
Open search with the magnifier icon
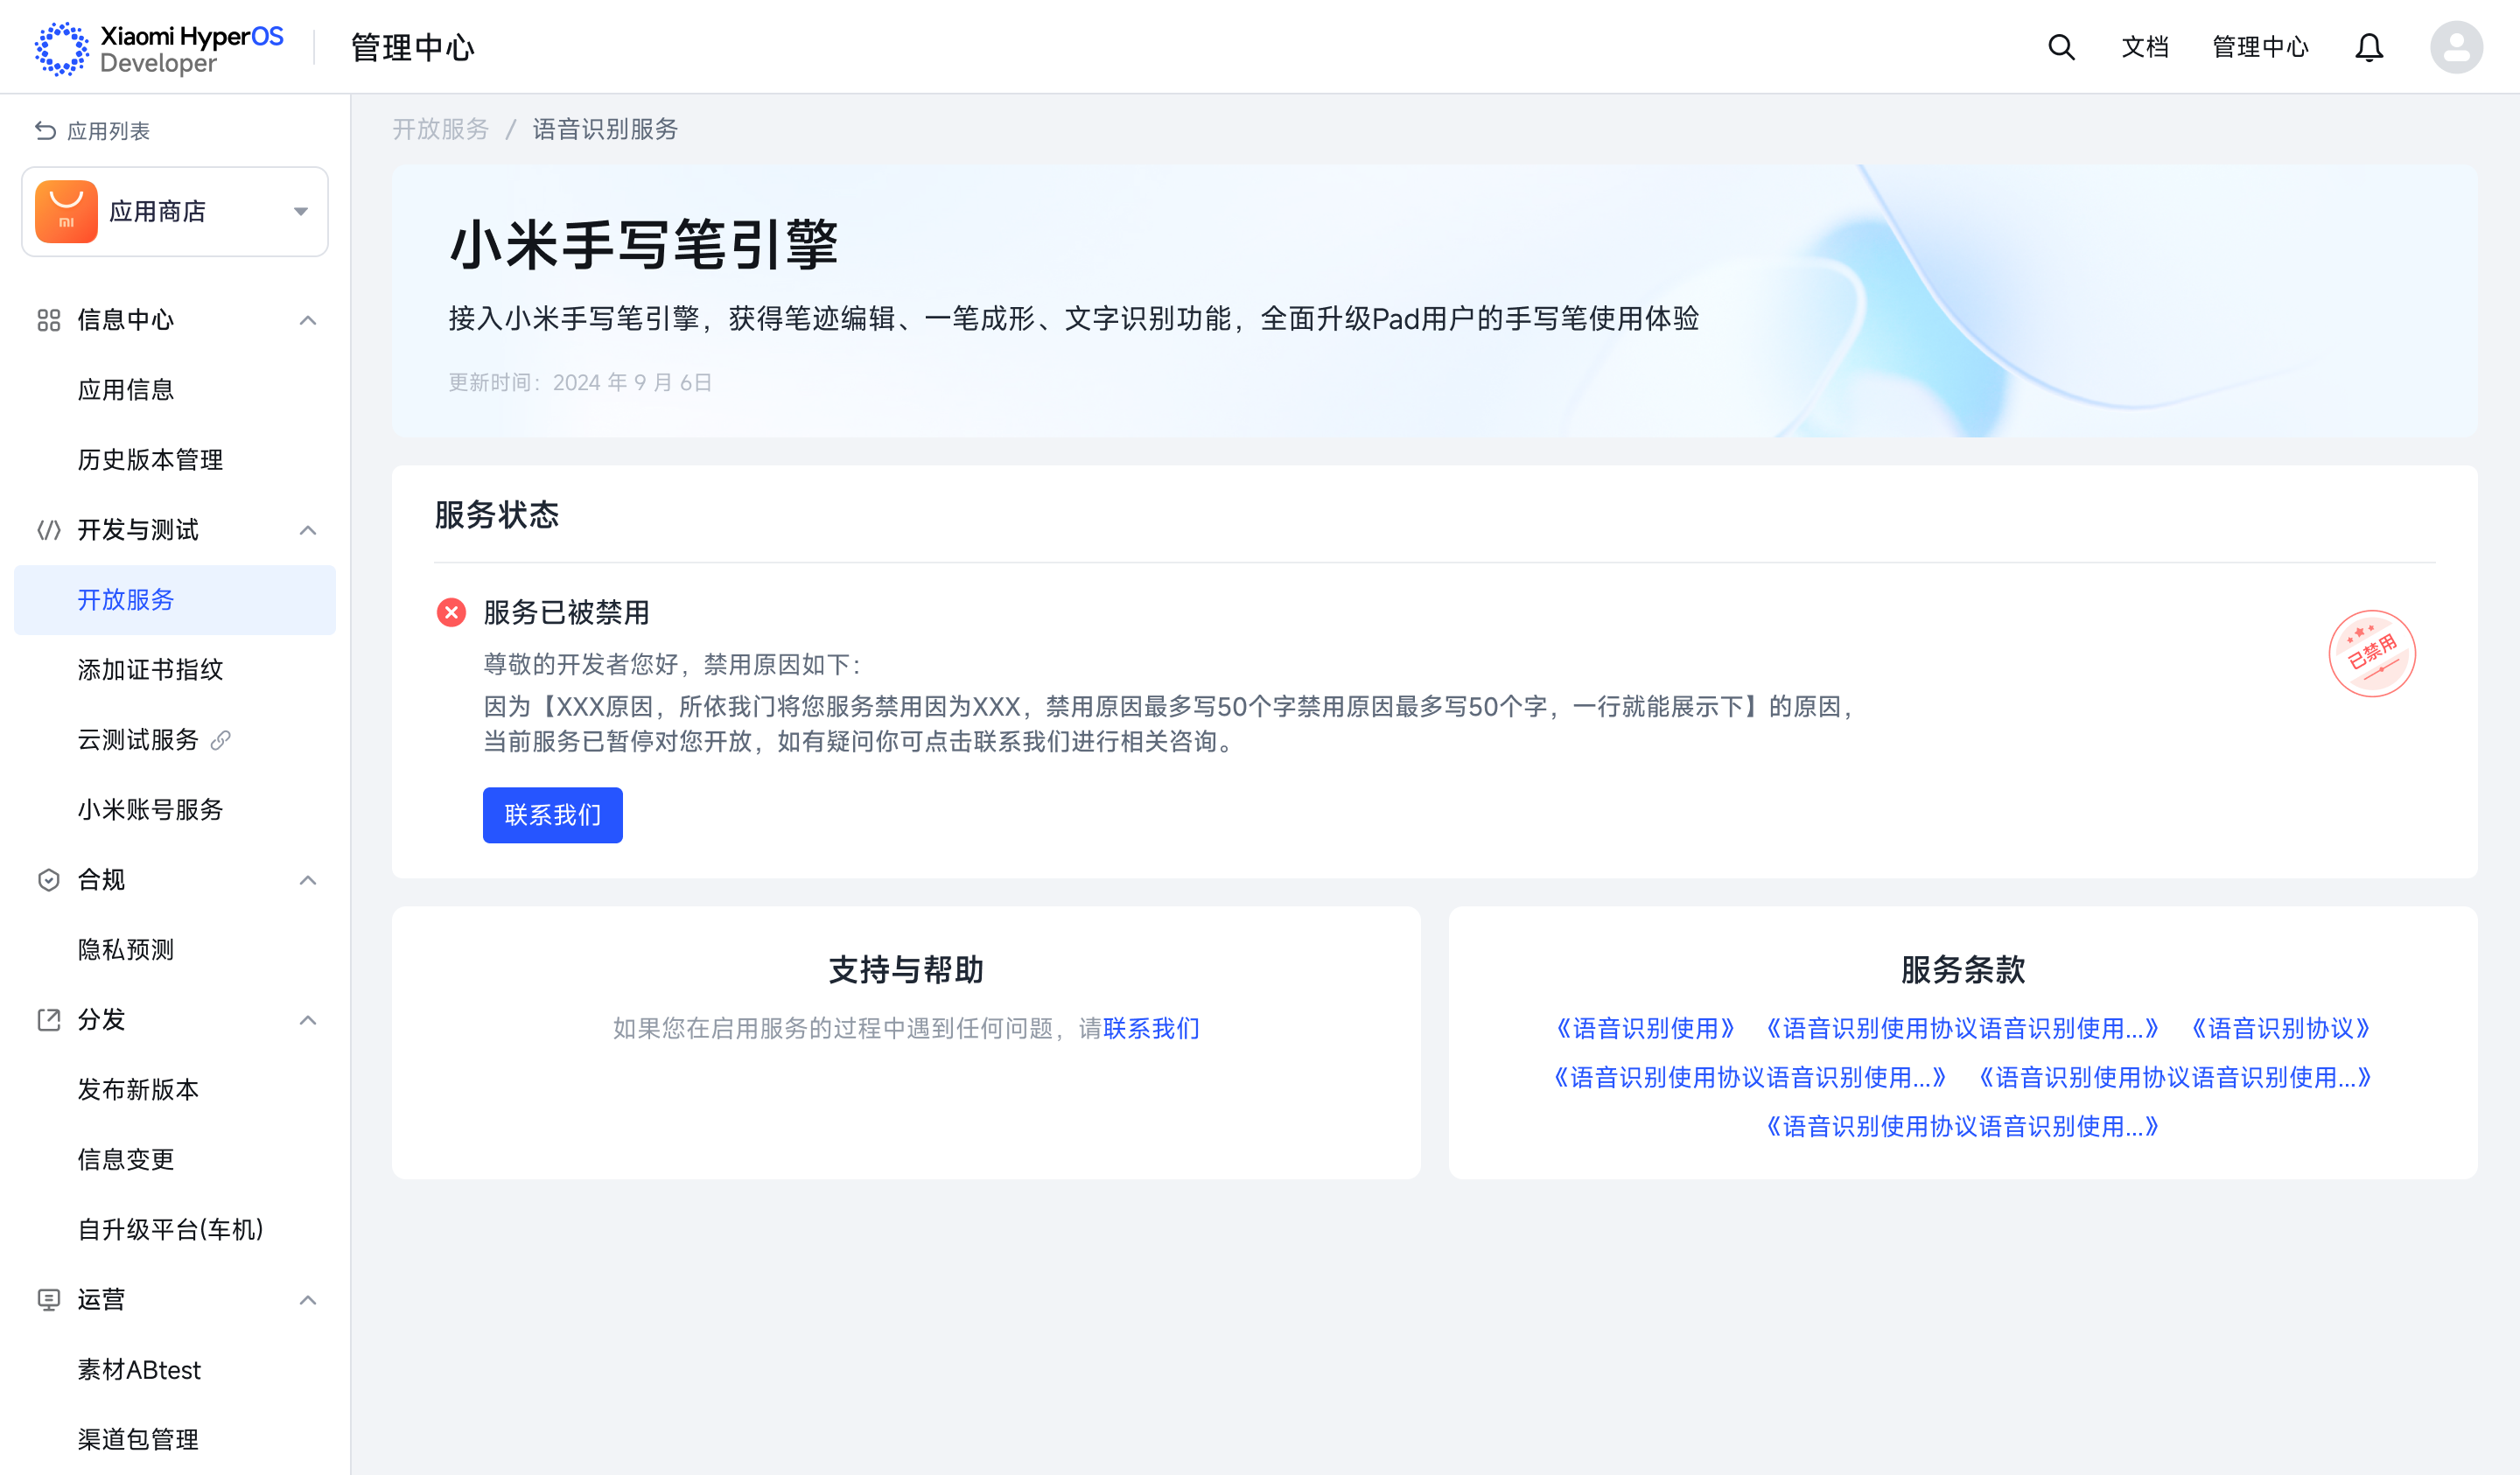pyautogui.click(x=2061, y=47)
